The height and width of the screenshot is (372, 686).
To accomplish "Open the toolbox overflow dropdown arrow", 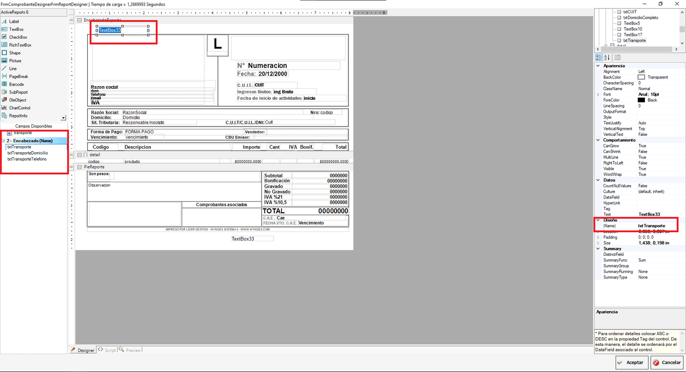I will tap(63, 117).
